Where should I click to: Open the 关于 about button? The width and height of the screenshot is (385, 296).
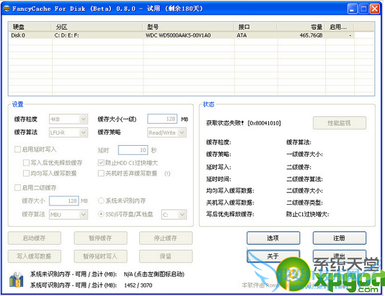click(x=273, y=256)
